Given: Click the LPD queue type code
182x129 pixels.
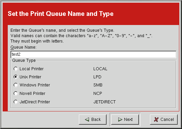Looking at the screenshot, I should coord(97,77).
